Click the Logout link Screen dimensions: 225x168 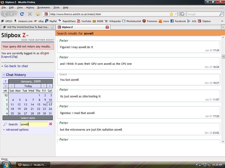click(6, 57)
